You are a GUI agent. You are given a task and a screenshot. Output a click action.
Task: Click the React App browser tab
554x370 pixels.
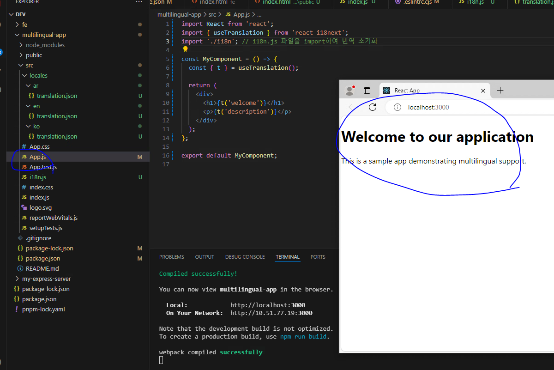click(x=434, y=91)
